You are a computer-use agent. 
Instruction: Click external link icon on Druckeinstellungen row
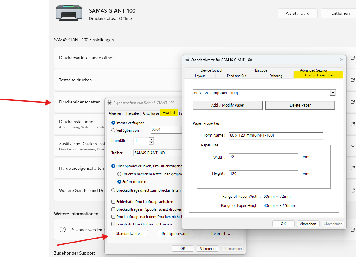click(353, 124)
